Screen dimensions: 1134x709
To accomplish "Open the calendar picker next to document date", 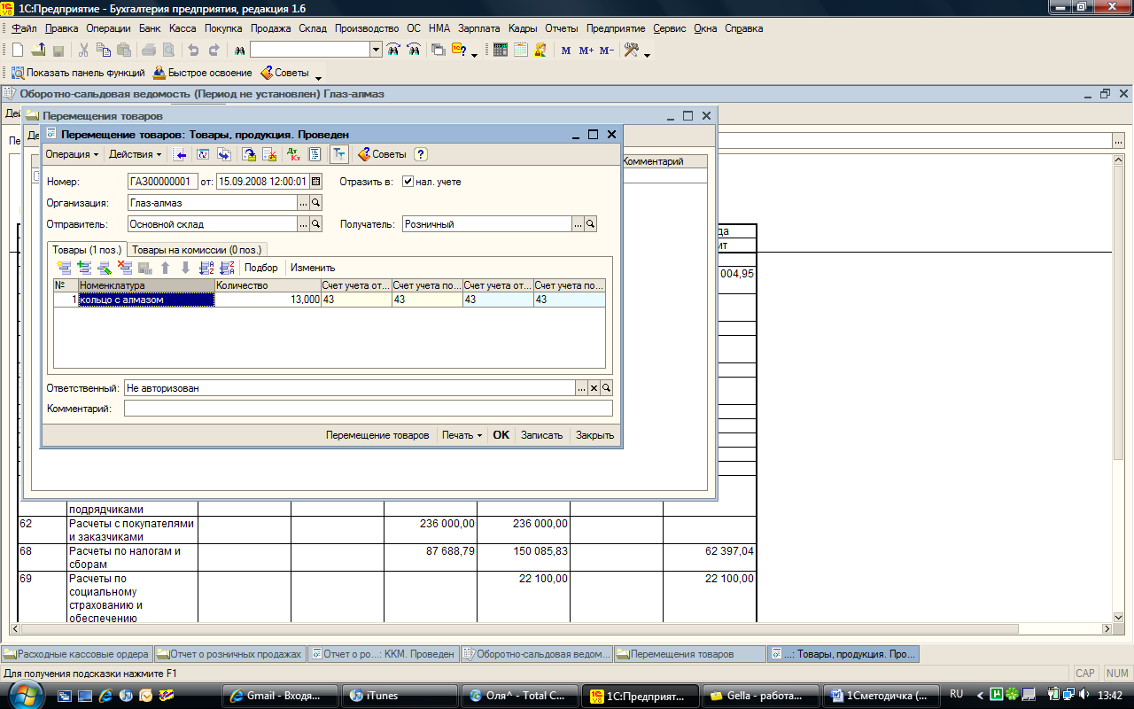I will pos(315,182).
